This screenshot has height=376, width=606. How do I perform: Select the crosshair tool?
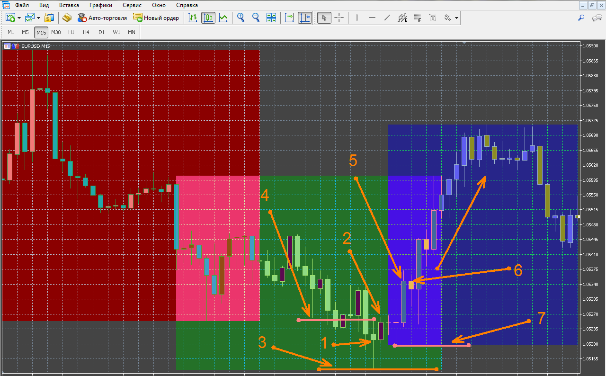tap(339, 18)
